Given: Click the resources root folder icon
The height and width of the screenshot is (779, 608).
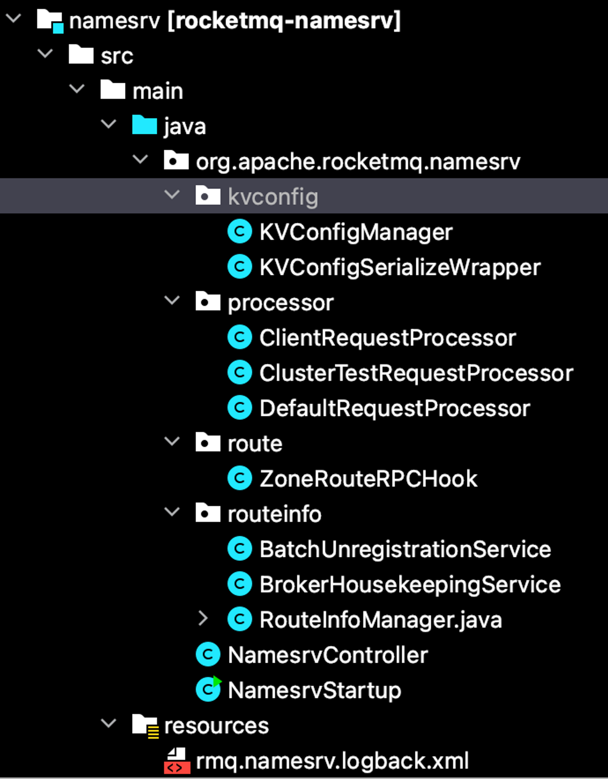Looking at the screenshot, I should [145, 725].
